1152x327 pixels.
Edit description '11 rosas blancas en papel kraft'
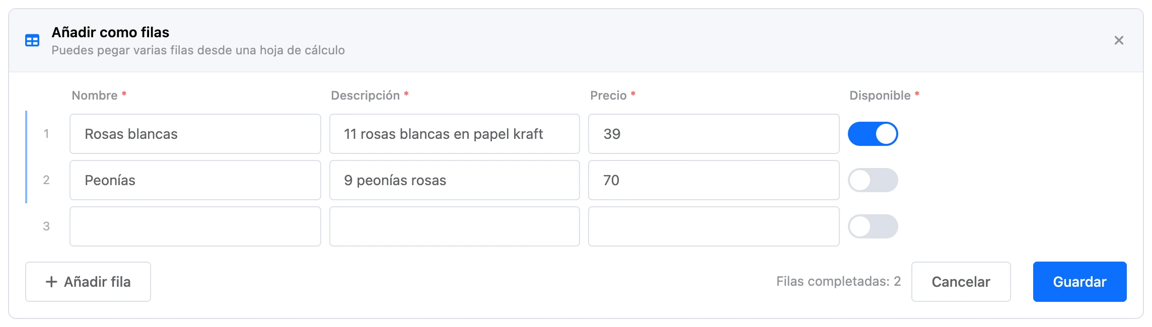455,134
